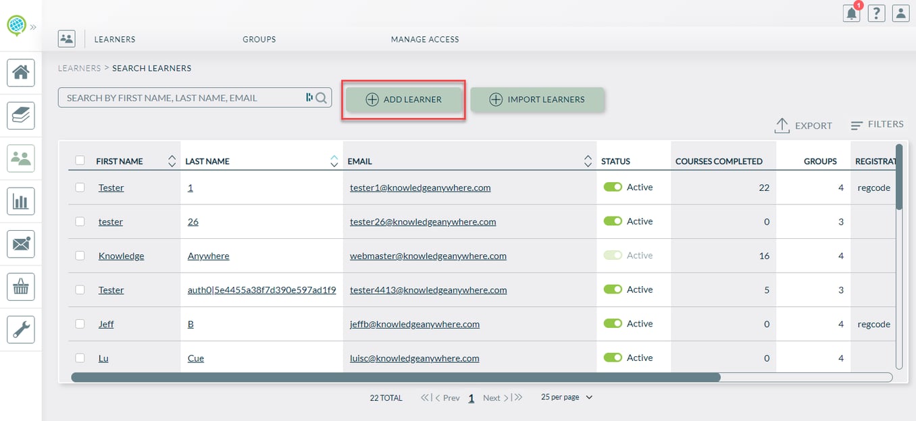Open the Manage Access tab
The width and height of the screenshot is (916, 421).
pos(425,39)
